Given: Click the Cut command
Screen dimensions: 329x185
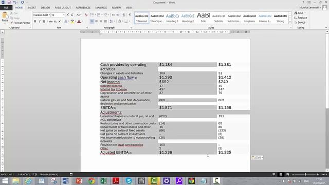Looking at the screenshot, I should pos(14,13).
